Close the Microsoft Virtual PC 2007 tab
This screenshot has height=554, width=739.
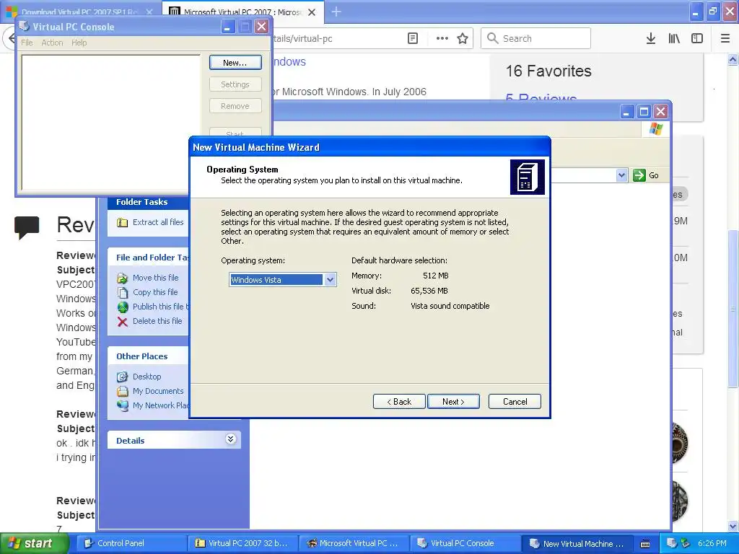[x=312, y=12]
